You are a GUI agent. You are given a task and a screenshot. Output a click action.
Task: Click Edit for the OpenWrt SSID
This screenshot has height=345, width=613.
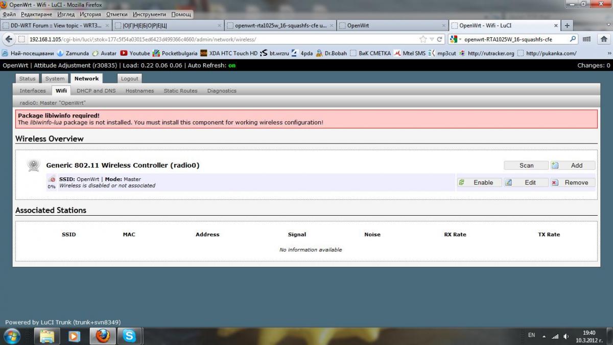coord(526,182)
